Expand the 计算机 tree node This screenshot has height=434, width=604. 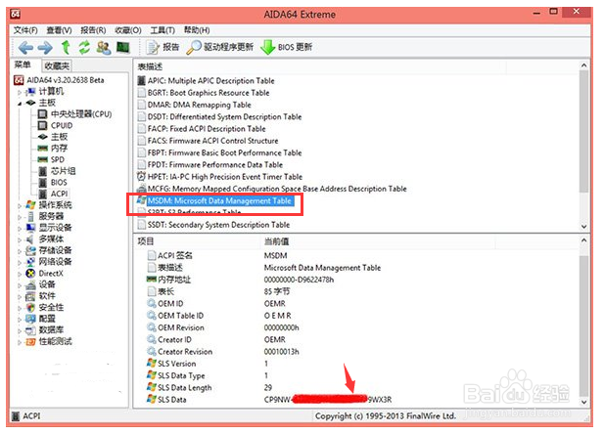(20, 92)
